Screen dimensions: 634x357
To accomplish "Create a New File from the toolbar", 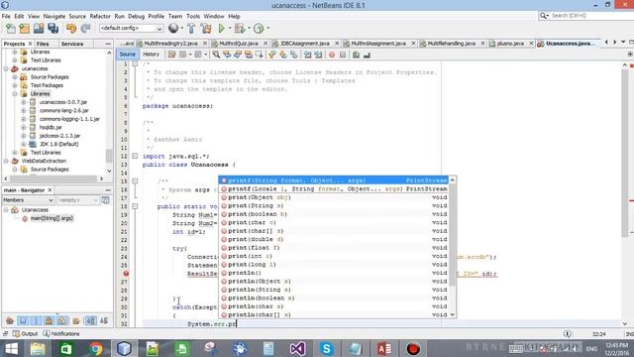I will pyautogui.click(x=11, y=29).
